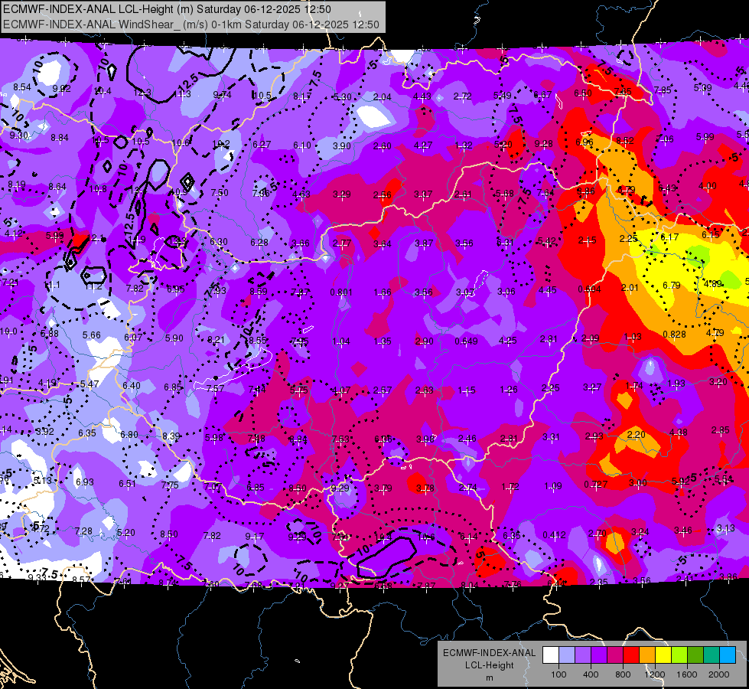Select the orange legend color swatch

(647, 655)
